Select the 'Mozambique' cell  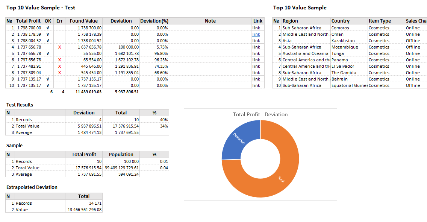click(x=349, y=47)
